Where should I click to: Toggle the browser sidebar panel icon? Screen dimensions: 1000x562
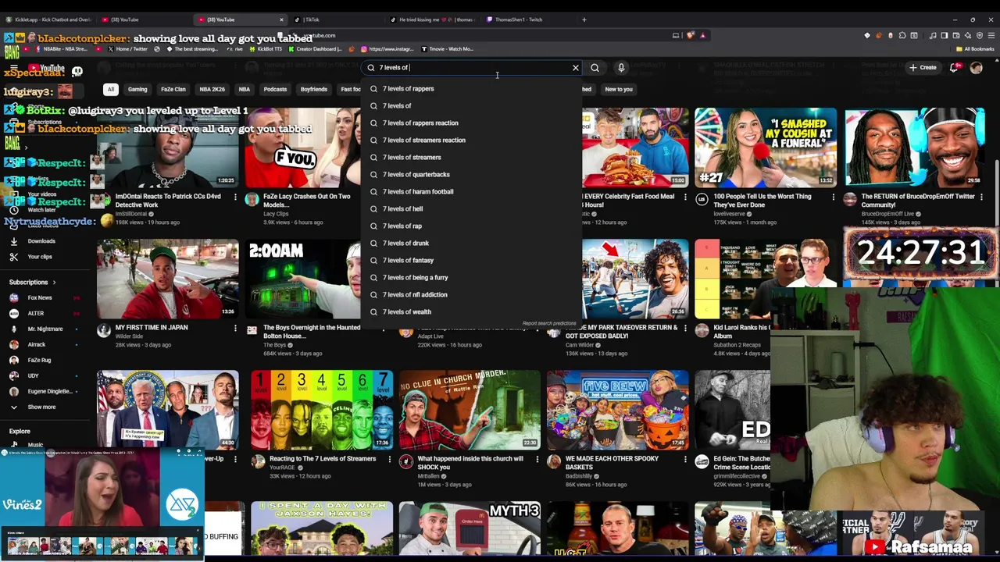click(x=945, y=35)
